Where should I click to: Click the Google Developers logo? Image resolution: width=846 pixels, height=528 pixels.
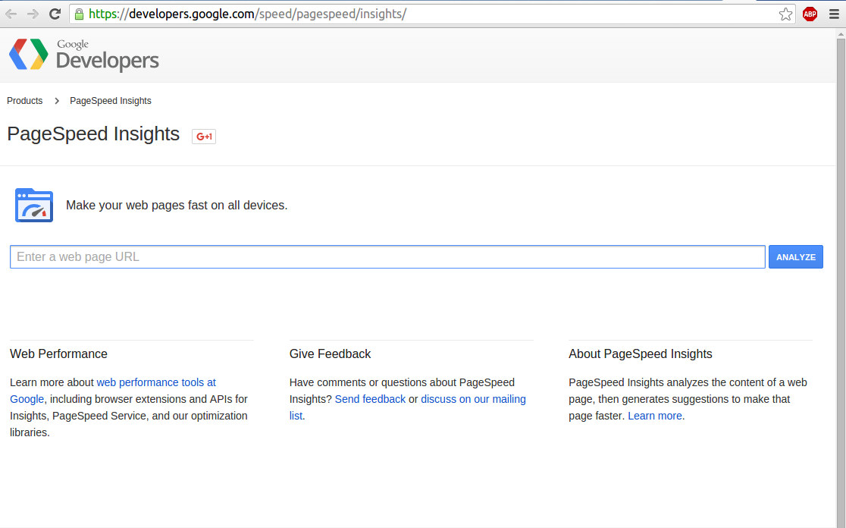pos(84,55)
